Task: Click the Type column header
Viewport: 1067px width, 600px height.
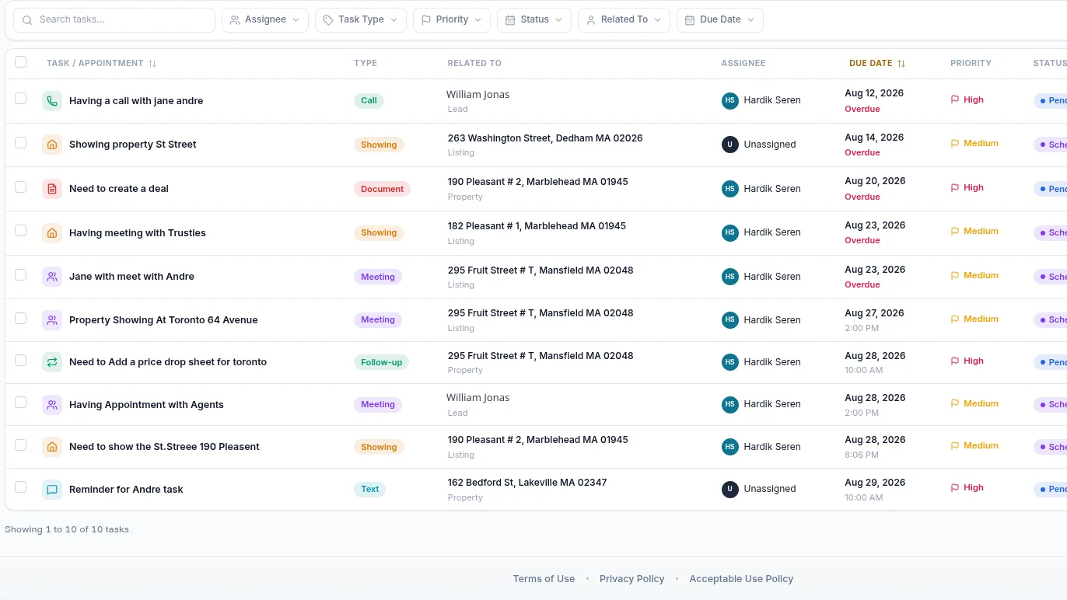Action: (366, 63)
